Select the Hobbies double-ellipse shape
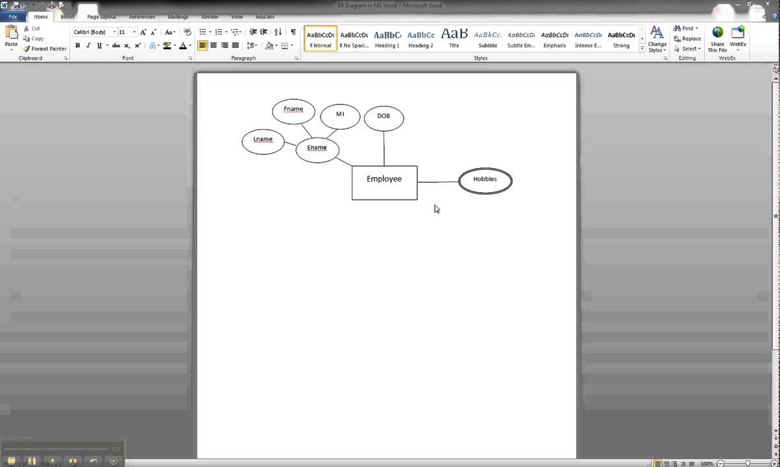This screenshot has height=467, width=780. point(485,181)
